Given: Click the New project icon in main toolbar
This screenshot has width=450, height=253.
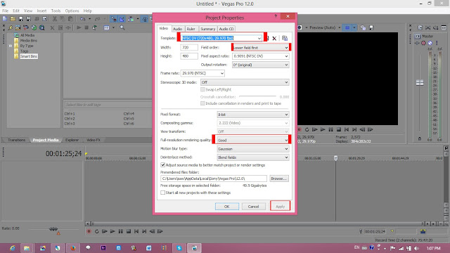Looking at the screenshot, I should point(5,19).
